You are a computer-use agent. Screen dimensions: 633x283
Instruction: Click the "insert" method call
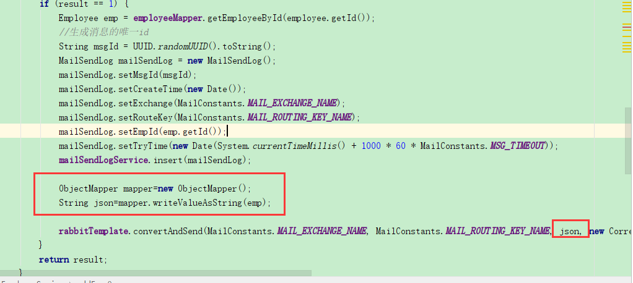[167, 160]
